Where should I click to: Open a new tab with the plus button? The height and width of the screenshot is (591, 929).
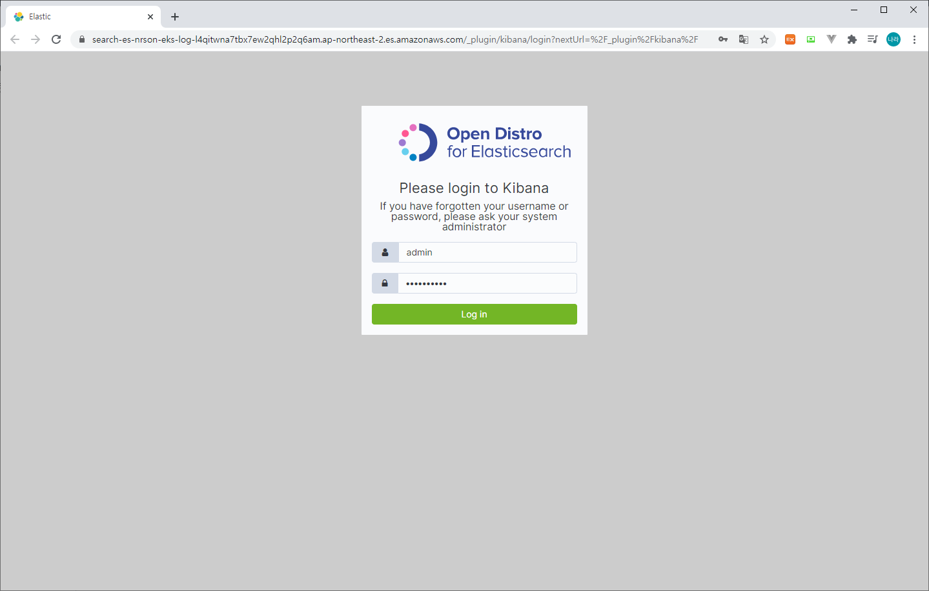pos(175,17)
